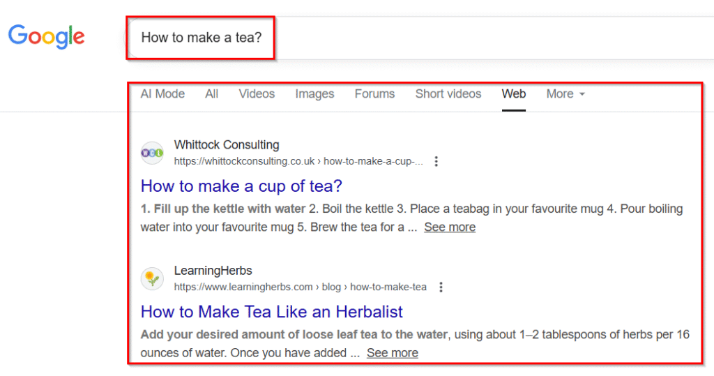714x376 pixels.
Task: Click the LearningHerbs flower favicon
Action: tap(152, 278)
